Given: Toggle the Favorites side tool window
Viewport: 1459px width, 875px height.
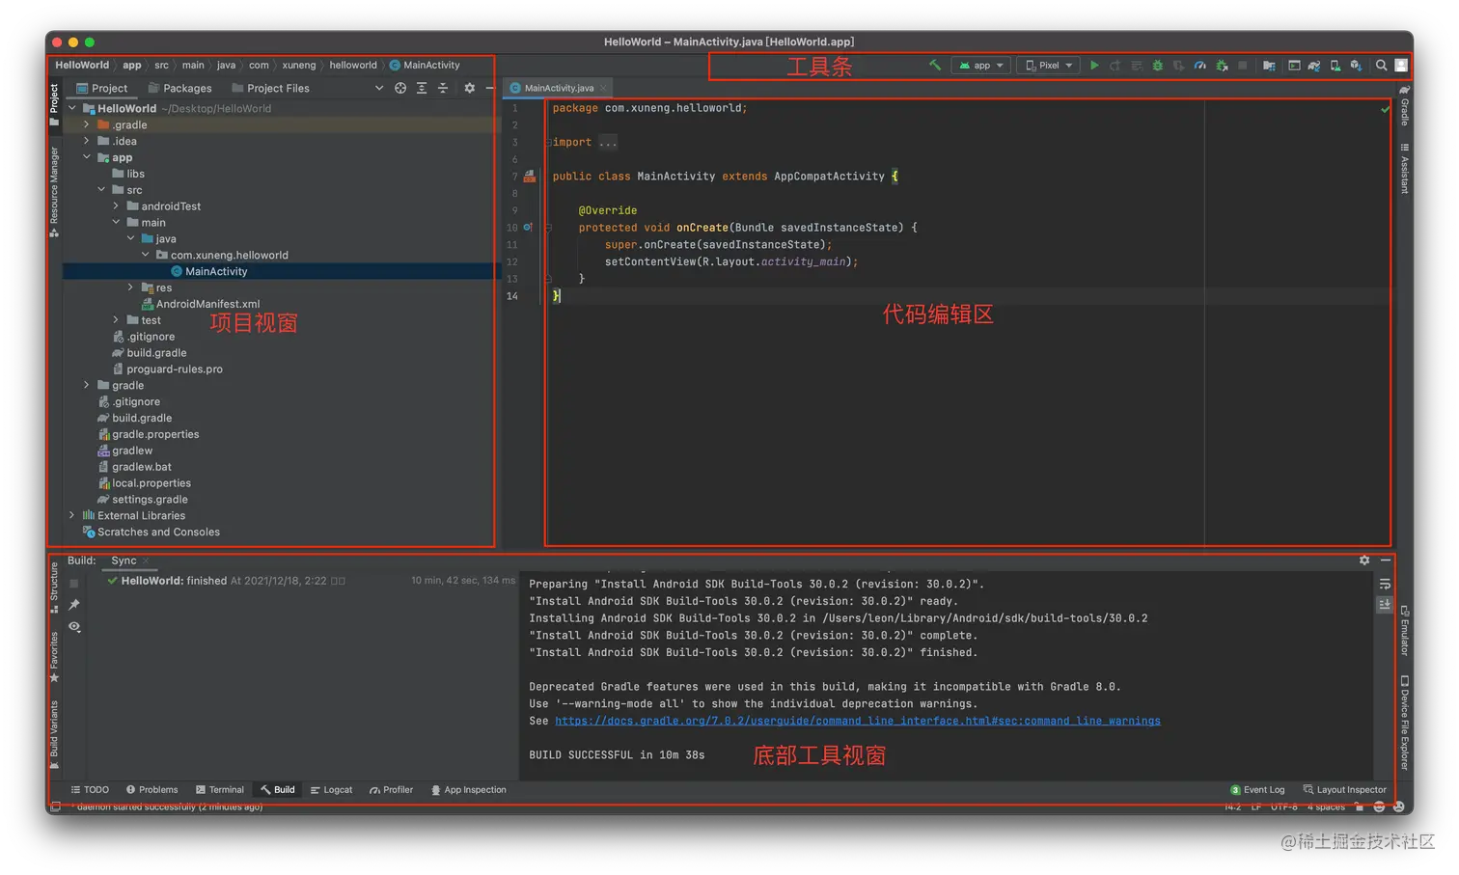Looking at the screenshot, I should coord(54,657).
